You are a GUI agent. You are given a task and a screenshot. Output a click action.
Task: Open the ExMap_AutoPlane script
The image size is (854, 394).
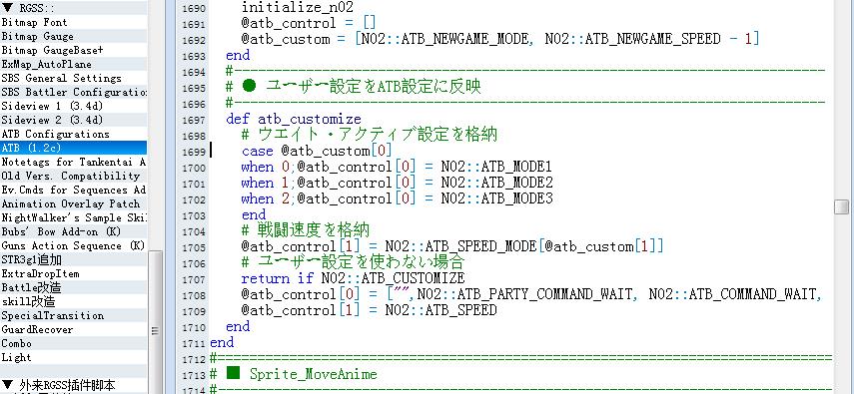coord(74,64)
